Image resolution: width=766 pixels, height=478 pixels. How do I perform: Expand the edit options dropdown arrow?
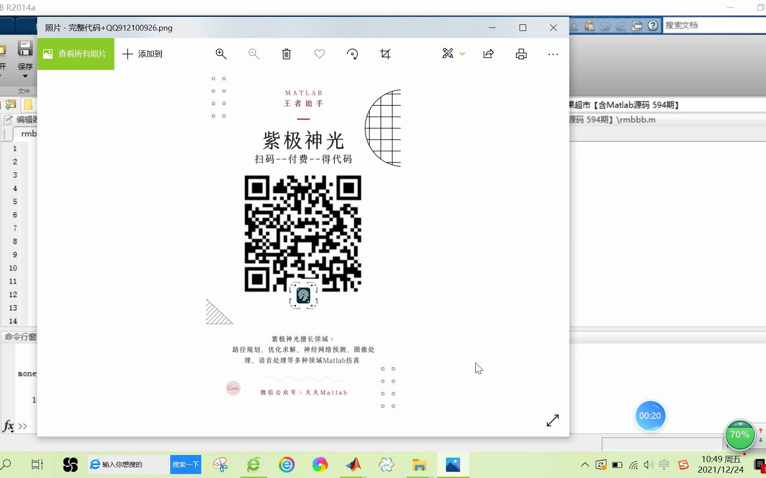pyautogui.click(x=462, y=54)
